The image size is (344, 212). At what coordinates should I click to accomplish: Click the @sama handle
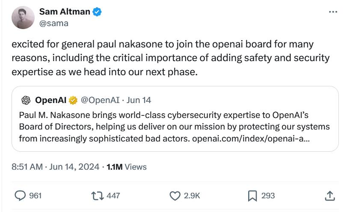pos(54,24)
